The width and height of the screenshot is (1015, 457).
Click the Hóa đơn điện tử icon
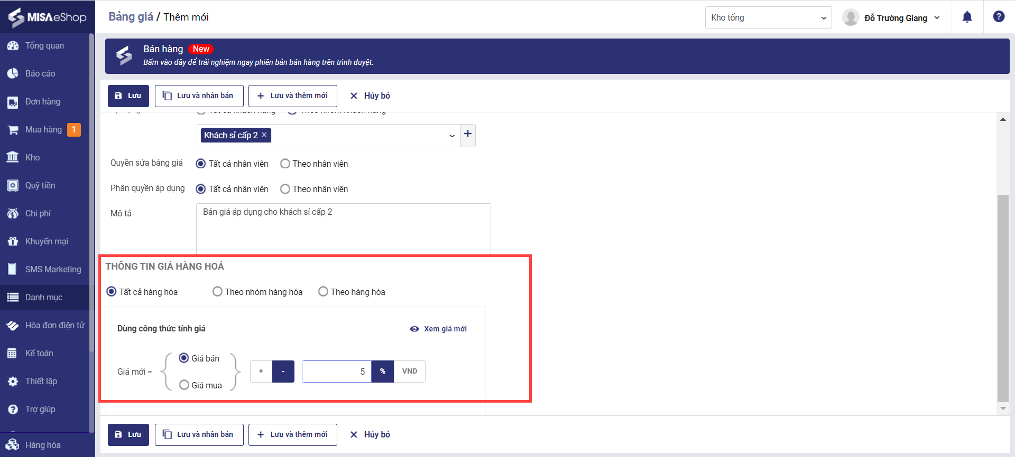13,326
